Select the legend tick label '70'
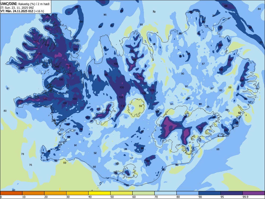This screenshot has height=199, width=265. tap(156, 197)
